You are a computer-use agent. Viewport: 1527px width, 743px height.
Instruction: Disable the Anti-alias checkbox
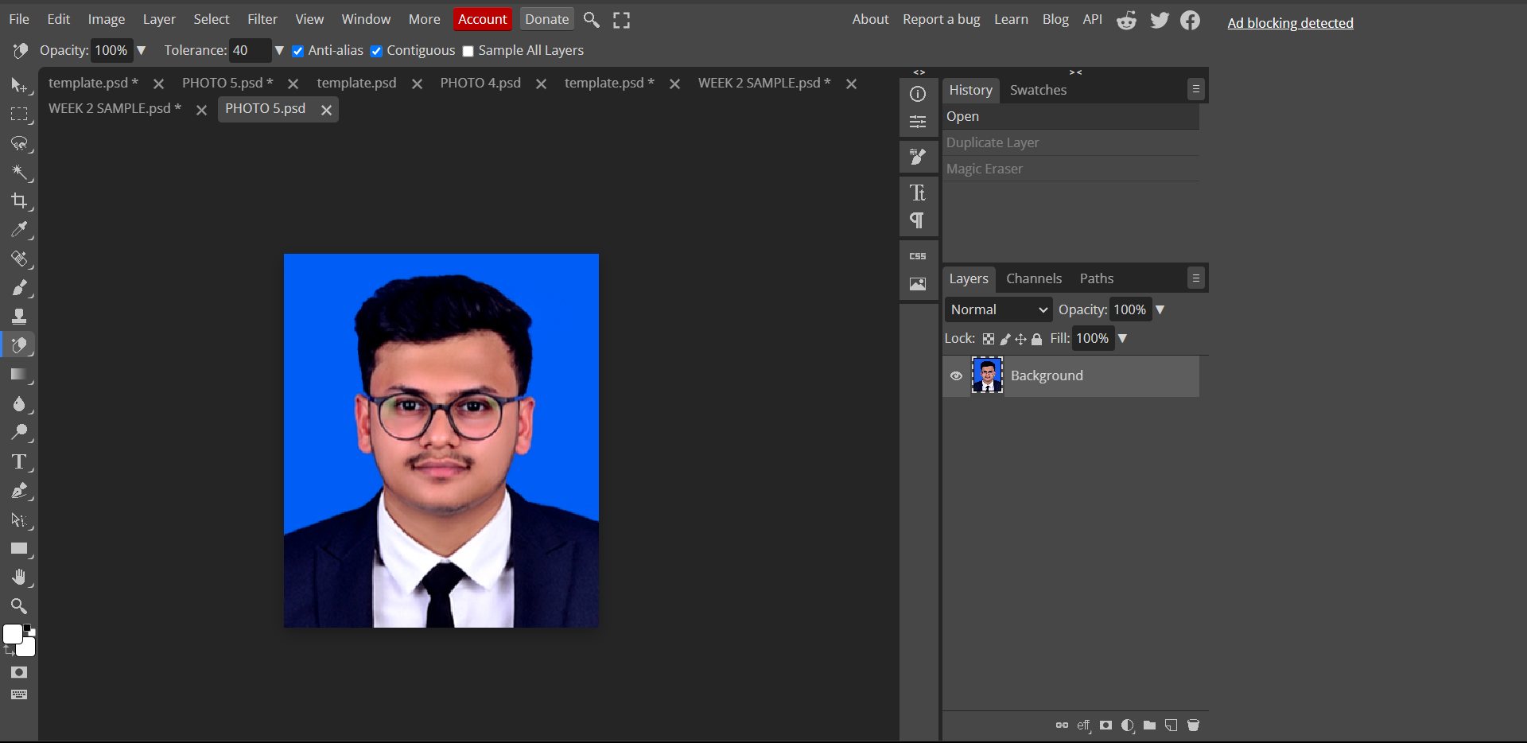(x=298, y=51)
